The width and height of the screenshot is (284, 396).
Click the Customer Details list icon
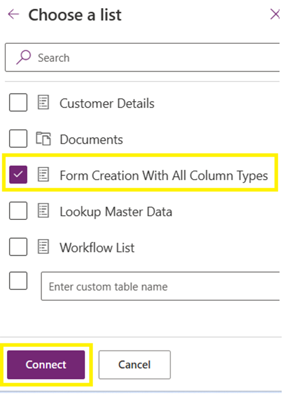(43, 102)
